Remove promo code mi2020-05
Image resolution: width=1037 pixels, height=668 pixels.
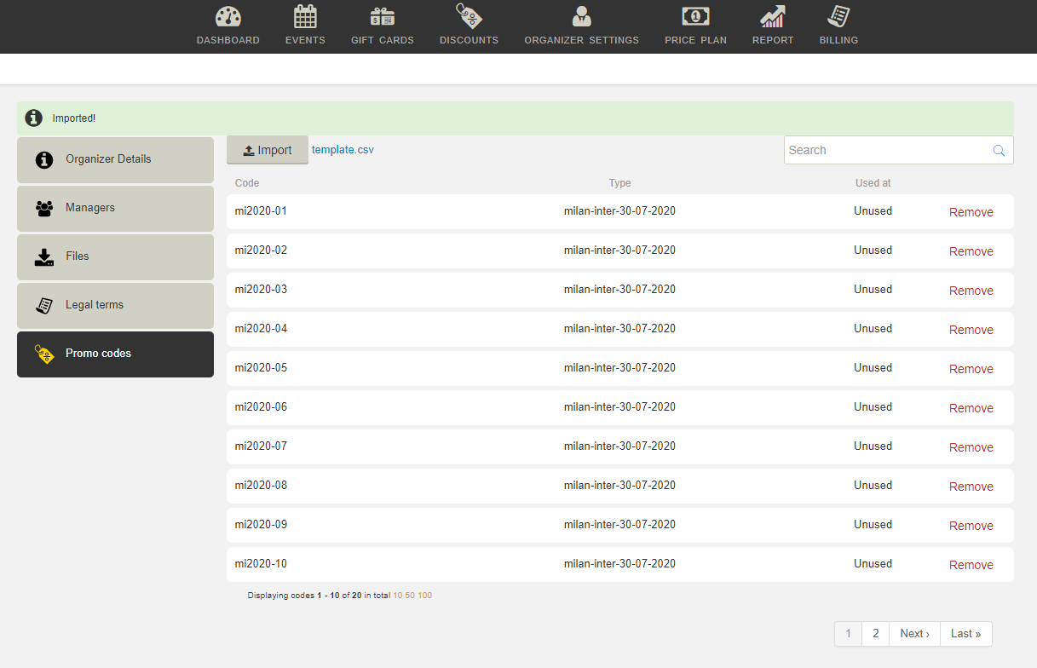[971, 369]
